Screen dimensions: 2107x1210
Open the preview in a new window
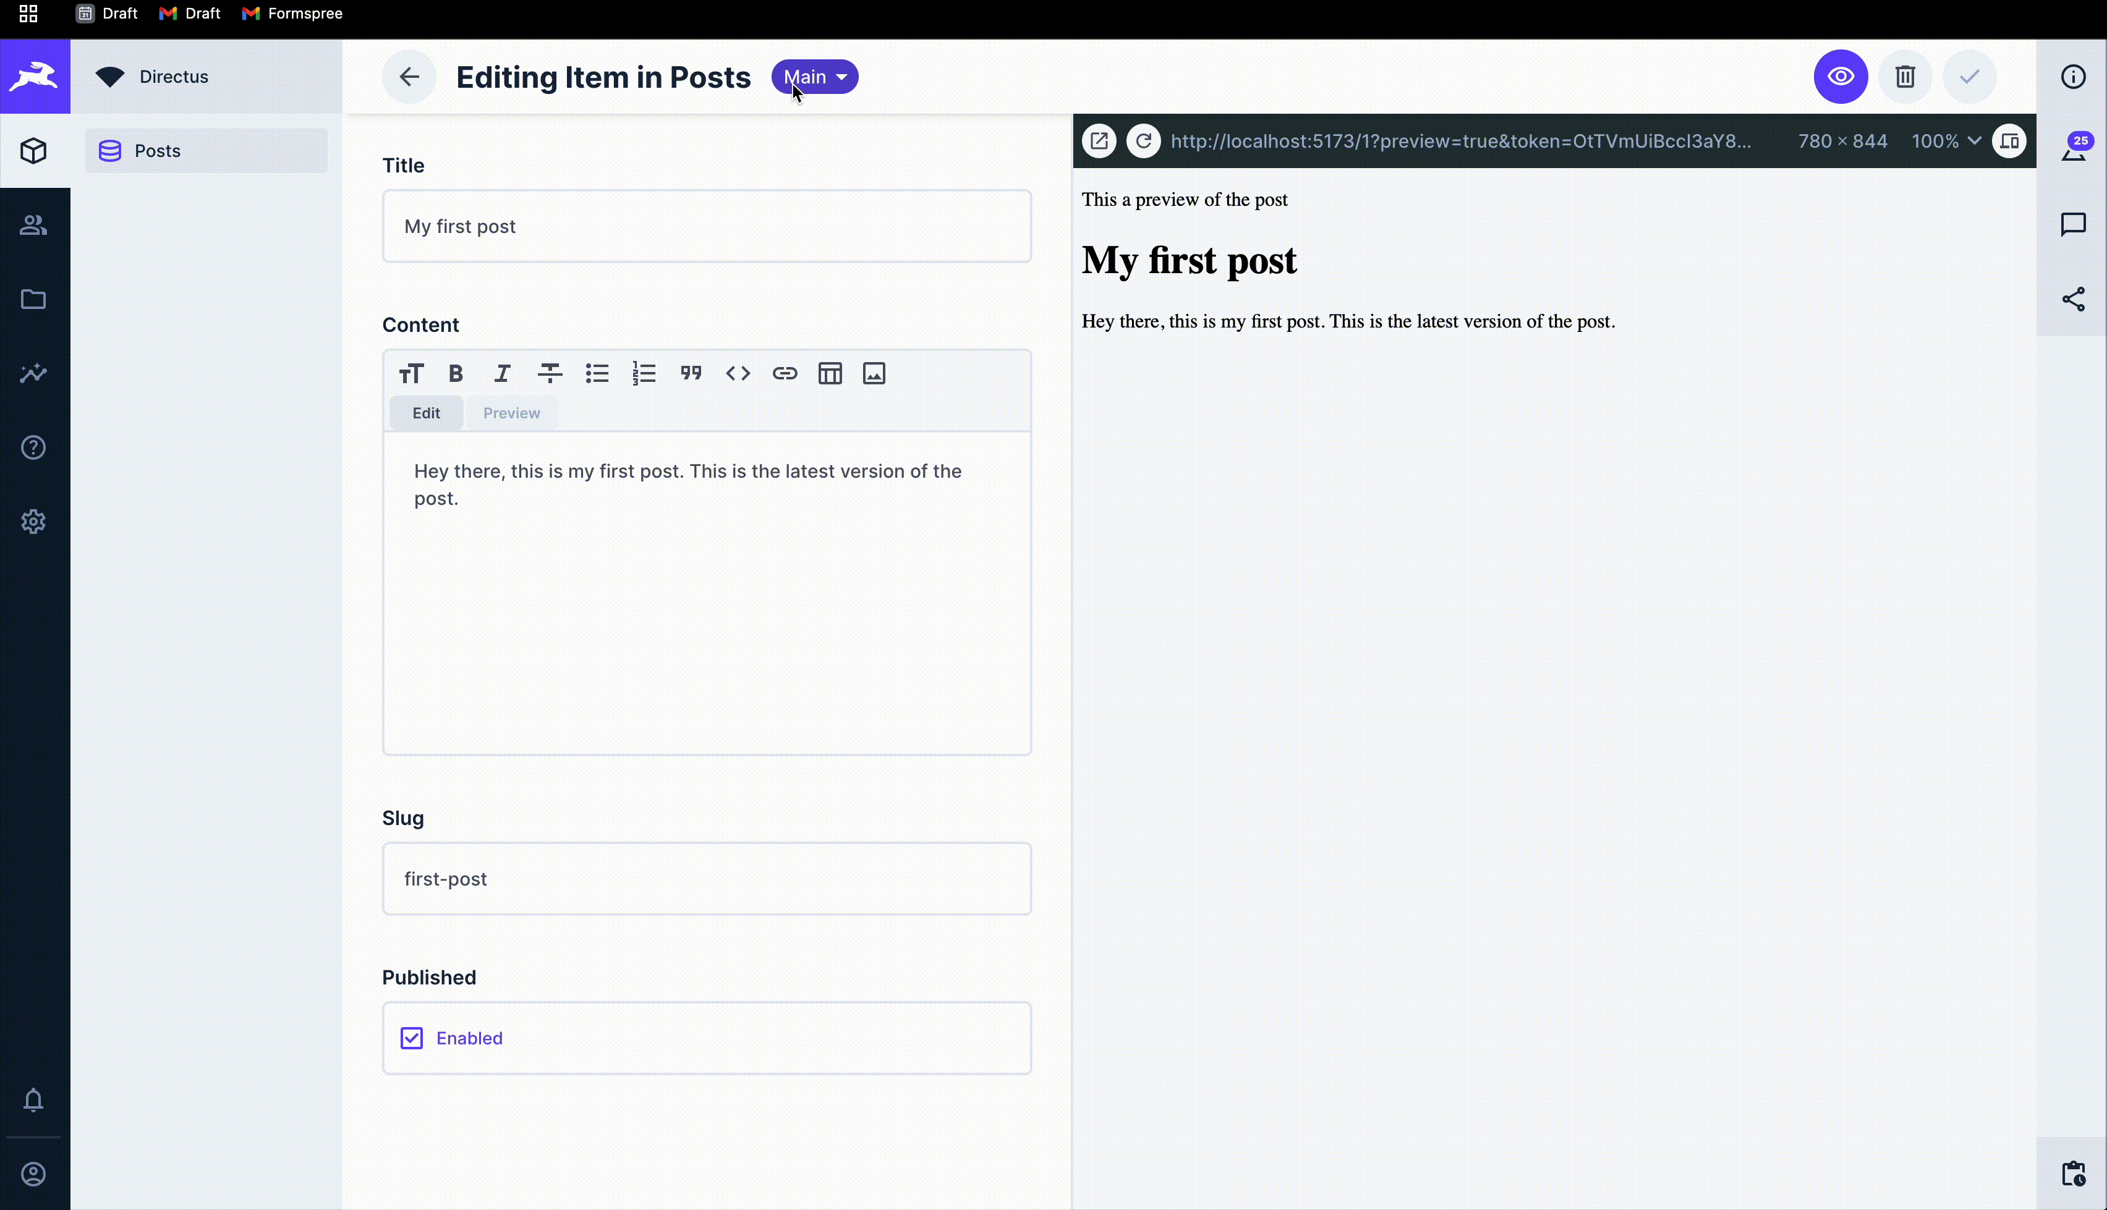[x=1099, y=140]
